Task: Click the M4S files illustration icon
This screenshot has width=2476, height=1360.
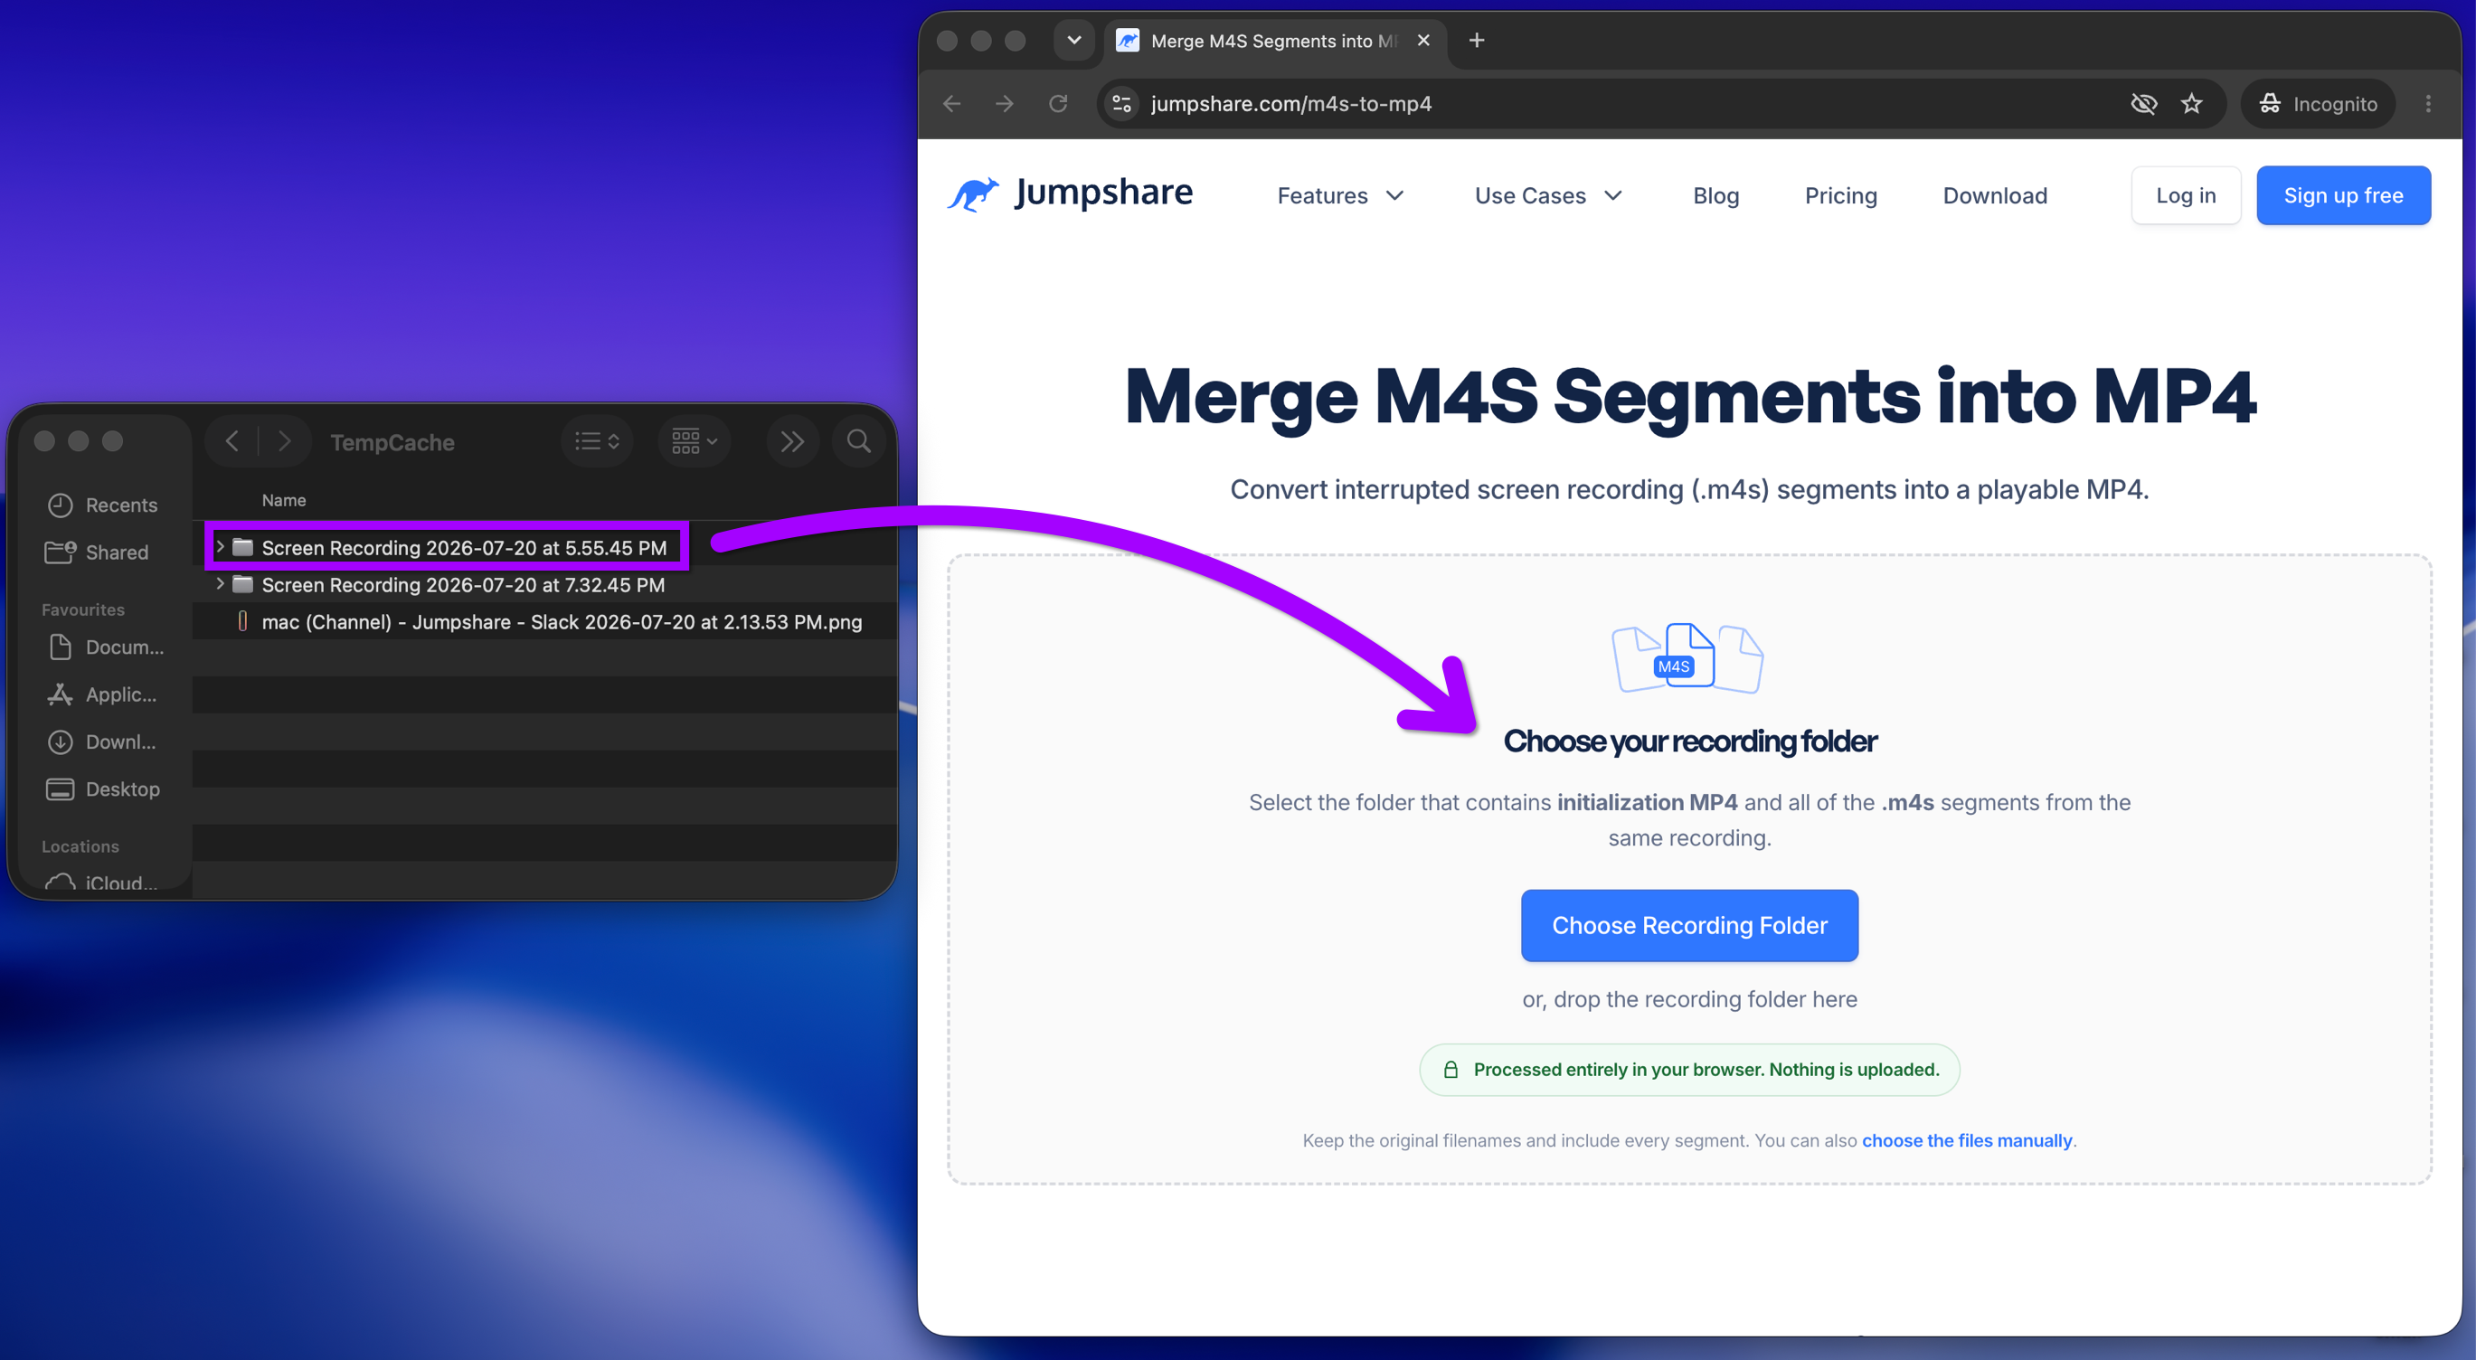Action: click(1687, 658)
